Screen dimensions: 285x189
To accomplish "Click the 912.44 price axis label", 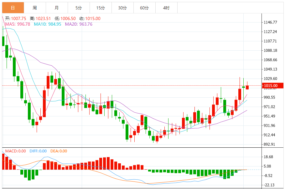I will coord(270,135).
